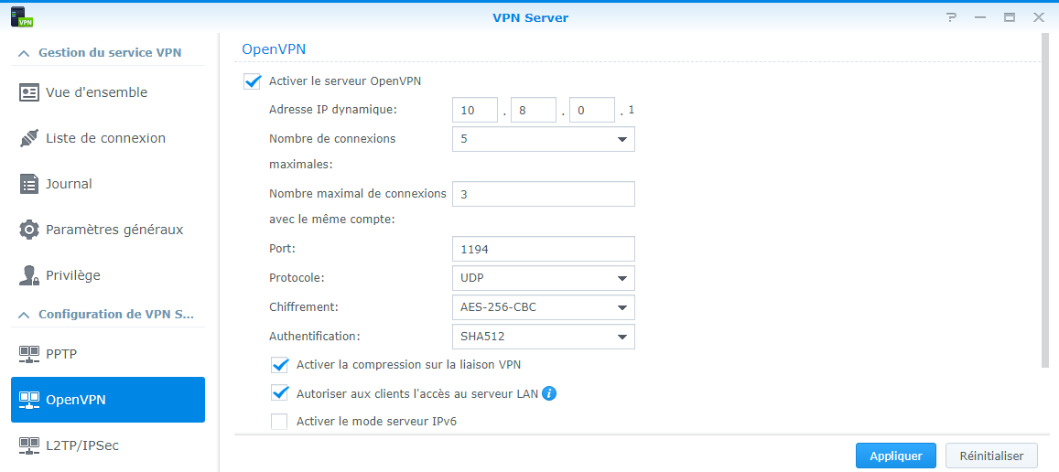This screenshot has width=1059, height=472.
Task: Click the OpenVPN network icon in sidebar
Action: (x=29, y=399)
